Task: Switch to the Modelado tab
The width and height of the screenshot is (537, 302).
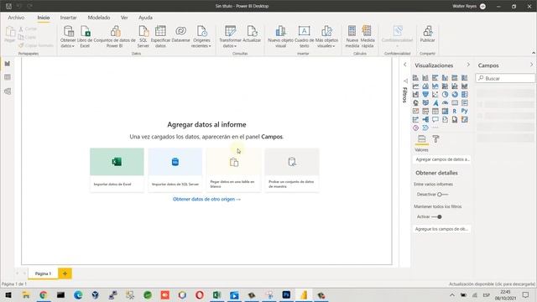Action: [99, 18]
